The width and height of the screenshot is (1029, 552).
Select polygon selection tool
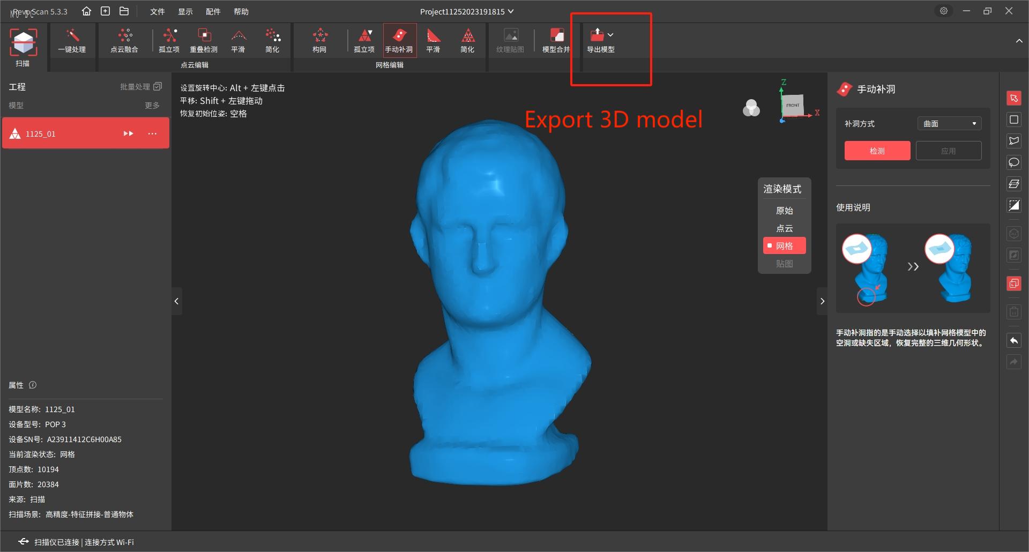pyautogui.click(x=1014, y=141)
